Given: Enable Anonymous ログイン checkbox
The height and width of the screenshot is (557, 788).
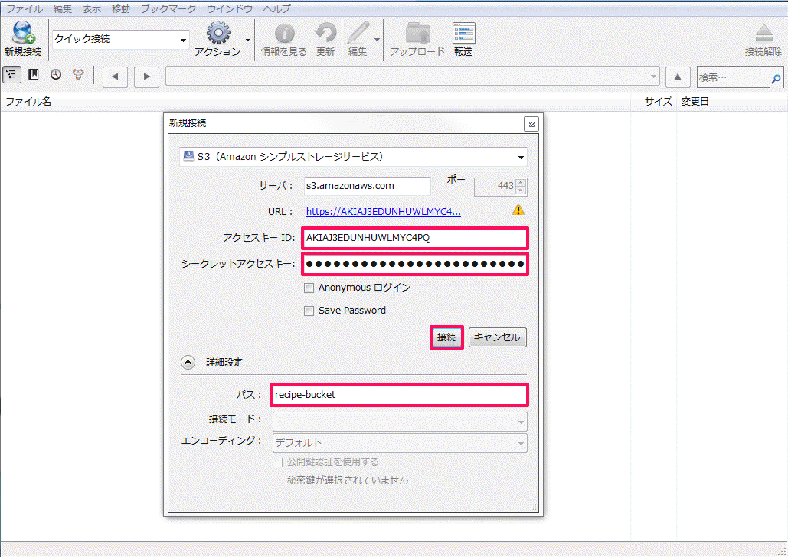Looking at the screenshot, I should [309, 288].
